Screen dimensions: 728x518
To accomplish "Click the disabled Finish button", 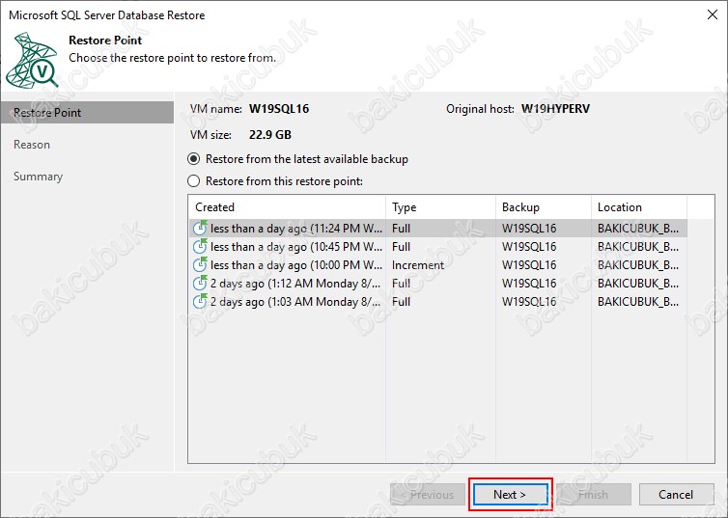I will click(x=594, y=495).
